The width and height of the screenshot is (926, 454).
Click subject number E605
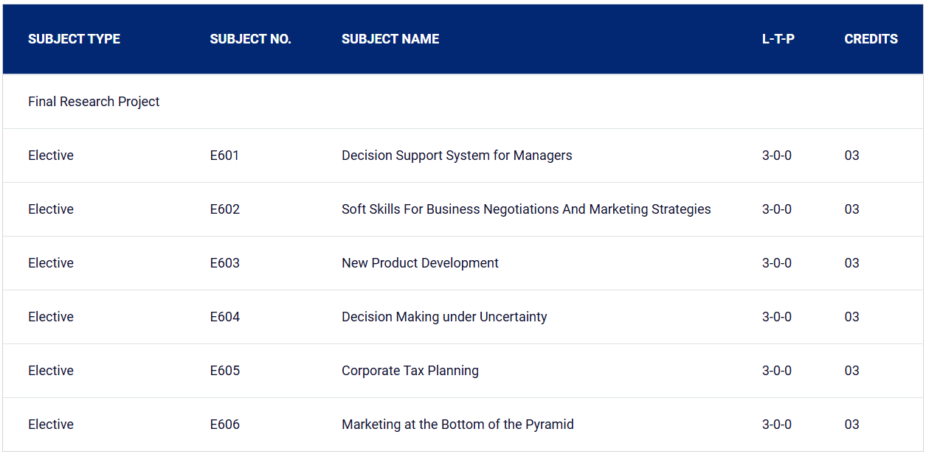pyautogui.click(x=224, y=371)
